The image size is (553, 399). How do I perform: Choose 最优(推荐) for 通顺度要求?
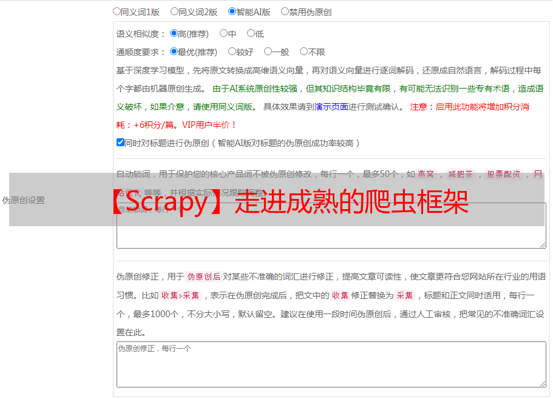[x=174, y=52]
